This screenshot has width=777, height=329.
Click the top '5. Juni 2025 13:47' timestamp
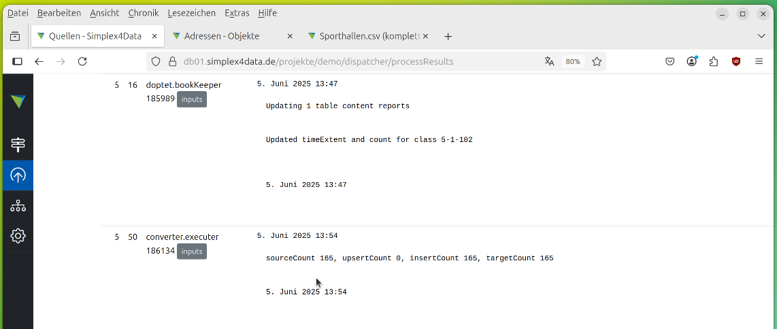tap(297, 84)
